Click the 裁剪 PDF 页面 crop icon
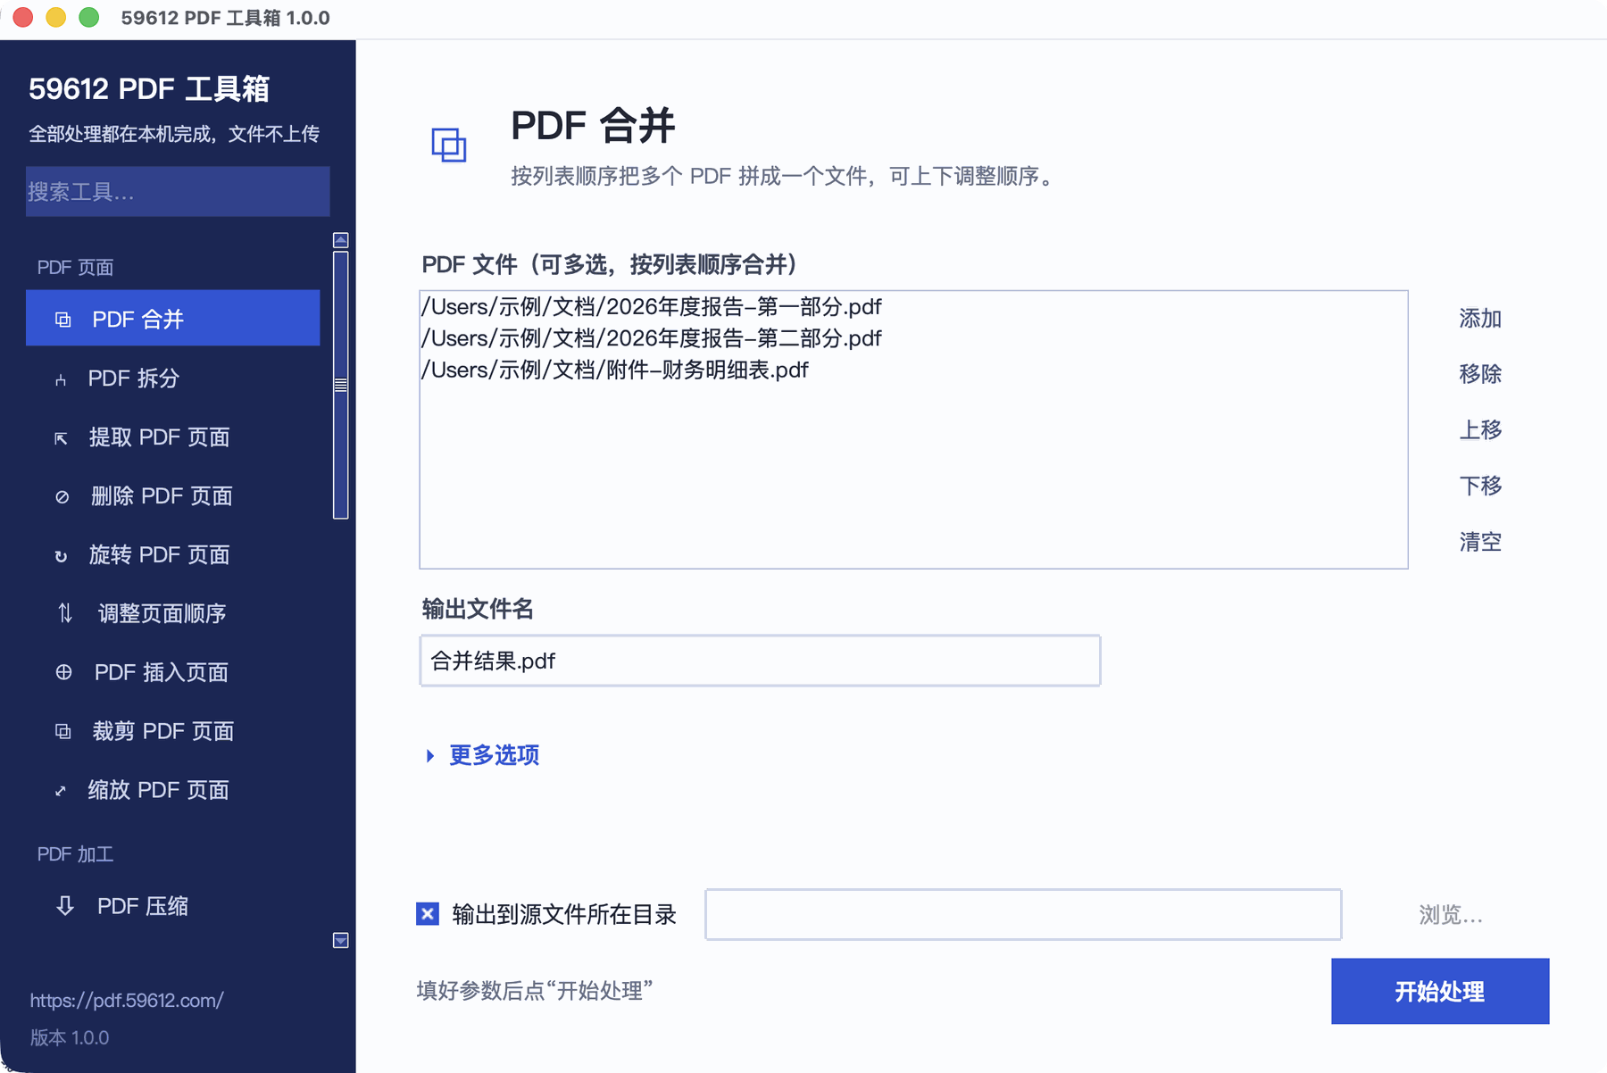Viewport: 1607px width, 1073px height. point(62,731)
